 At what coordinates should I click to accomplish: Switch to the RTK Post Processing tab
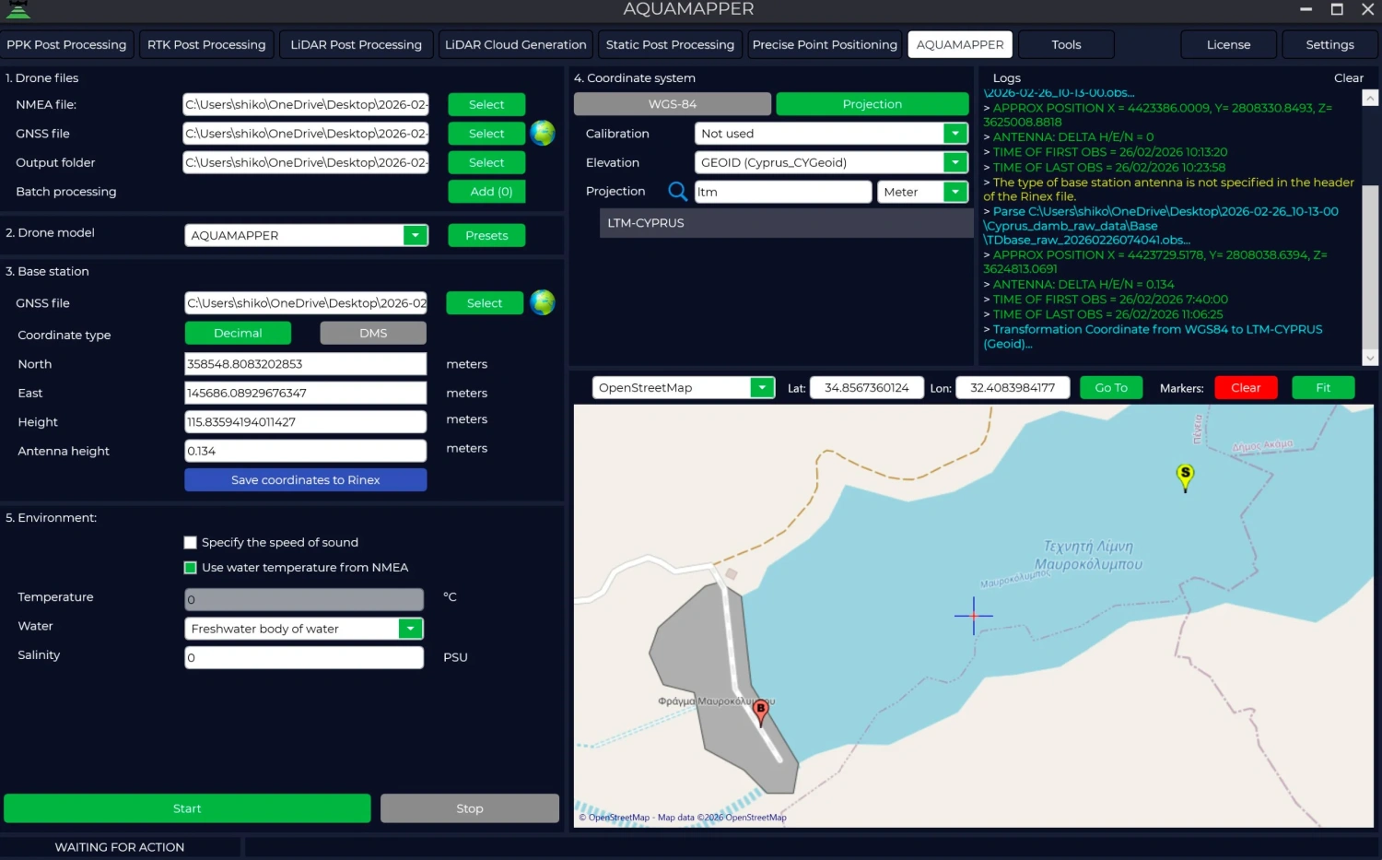(206, 44)
